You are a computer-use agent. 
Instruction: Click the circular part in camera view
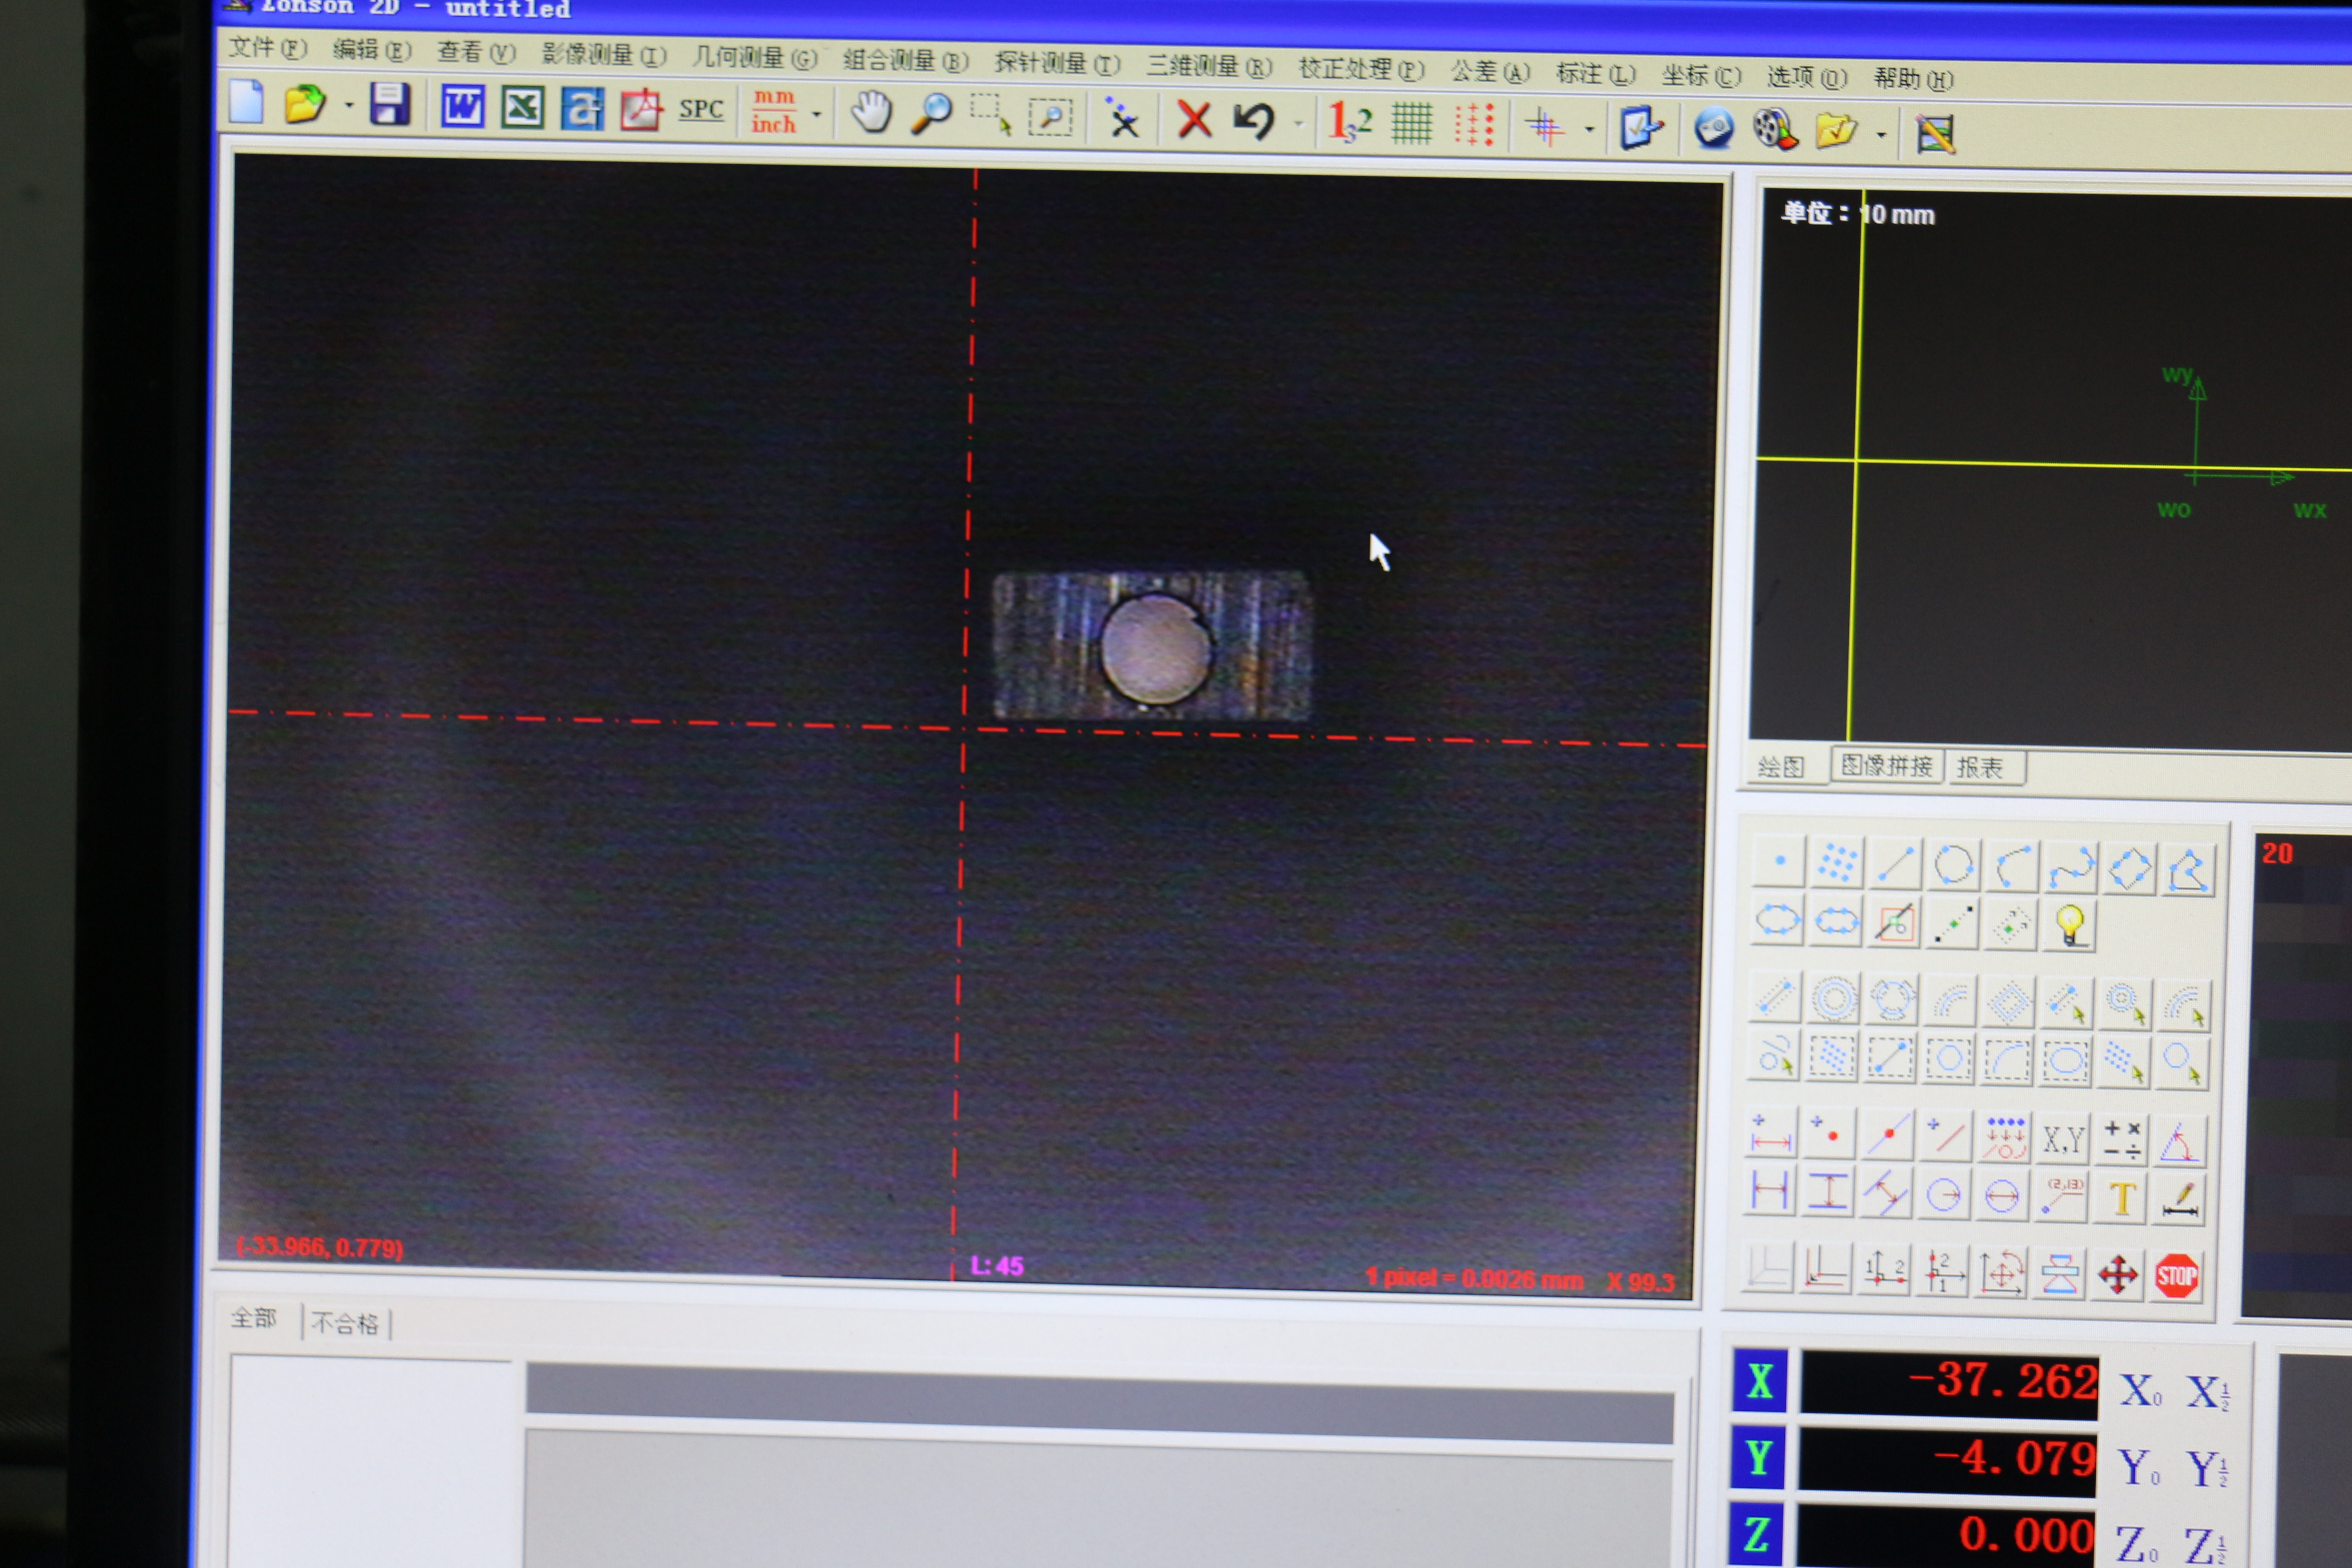click(1157, 649)
